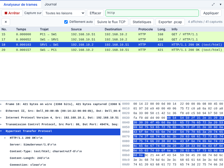Click time value 0.000157
Image resolution: width=224 pixels, height=168 pixels.
coord(24,50)
